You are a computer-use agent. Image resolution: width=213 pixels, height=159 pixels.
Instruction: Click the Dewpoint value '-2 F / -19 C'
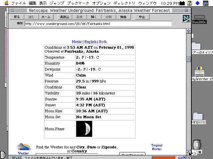[88, 69]
